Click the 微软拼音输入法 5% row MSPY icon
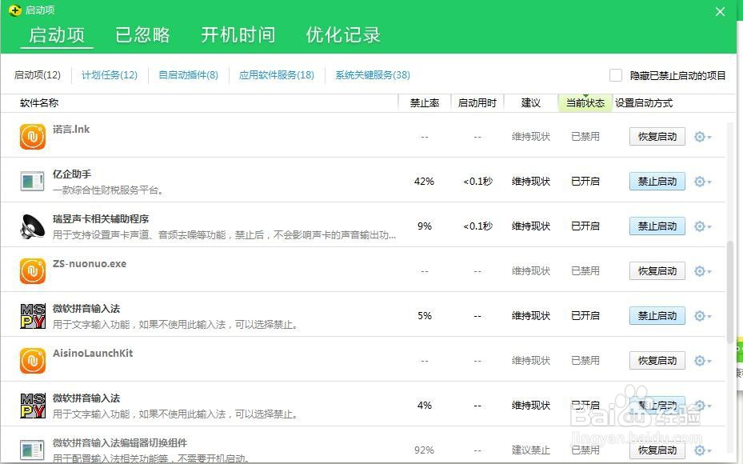Viewport: 743px width, 464px height. (33, 316)
